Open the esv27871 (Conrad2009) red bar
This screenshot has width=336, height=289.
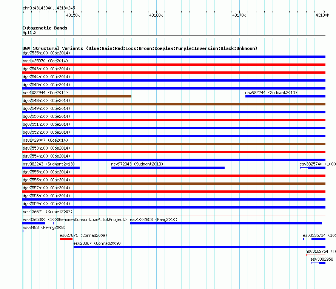[x=66, y=239]
